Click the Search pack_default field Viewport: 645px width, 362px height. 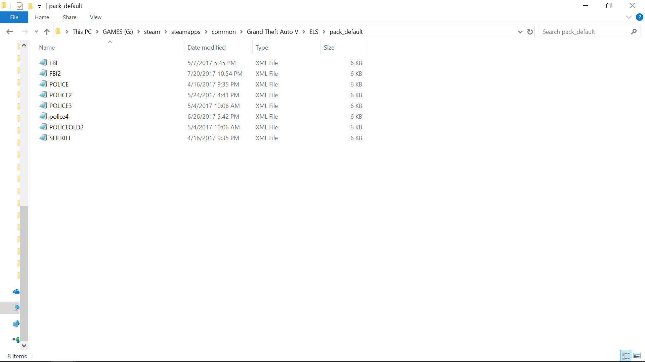point(585,32)
